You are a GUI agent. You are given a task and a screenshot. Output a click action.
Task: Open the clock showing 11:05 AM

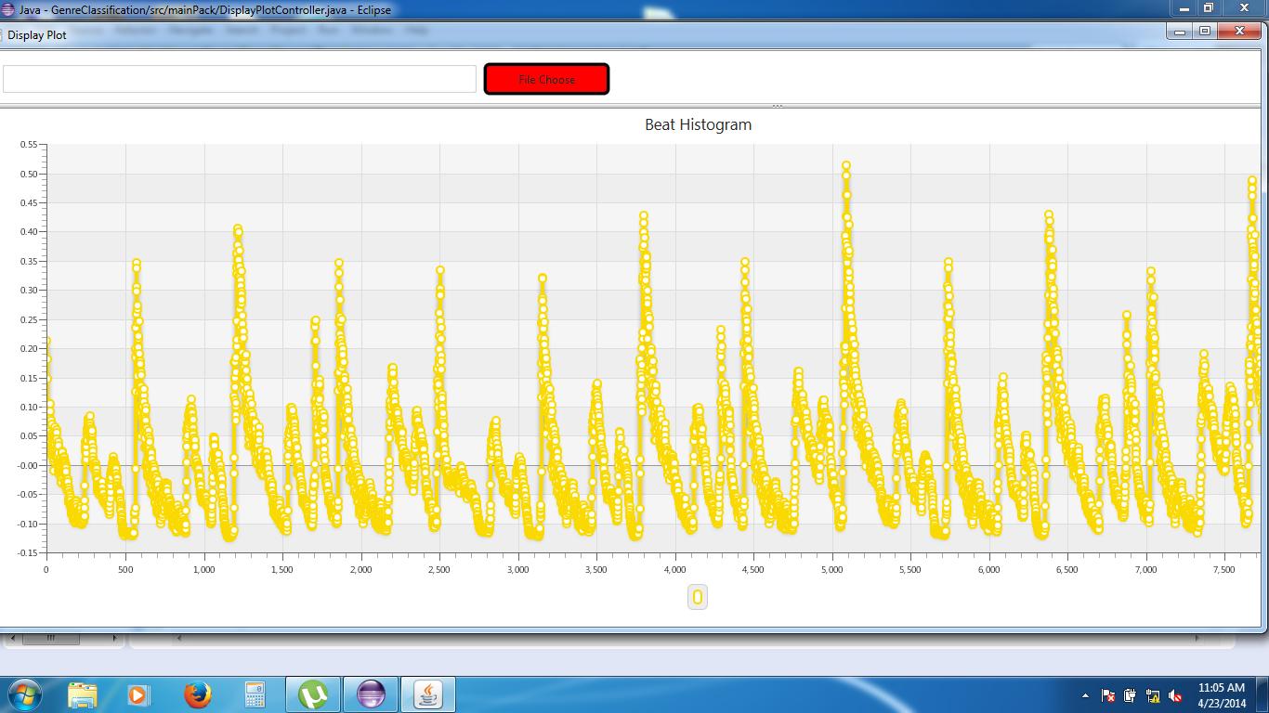pyautogui.click(x=1221, y=694)
